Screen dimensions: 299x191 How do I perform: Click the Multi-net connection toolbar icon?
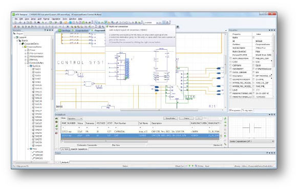coord(105,23)
